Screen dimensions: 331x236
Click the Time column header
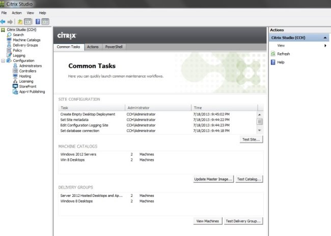(225, 108)
